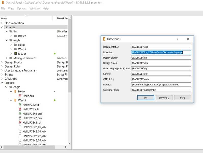Close the Directories dialog
This screenshot has width=203, height=153.
(188, 39)
